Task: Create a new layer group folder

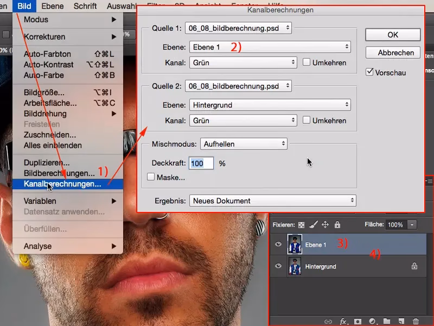Action: pos(386,322)
